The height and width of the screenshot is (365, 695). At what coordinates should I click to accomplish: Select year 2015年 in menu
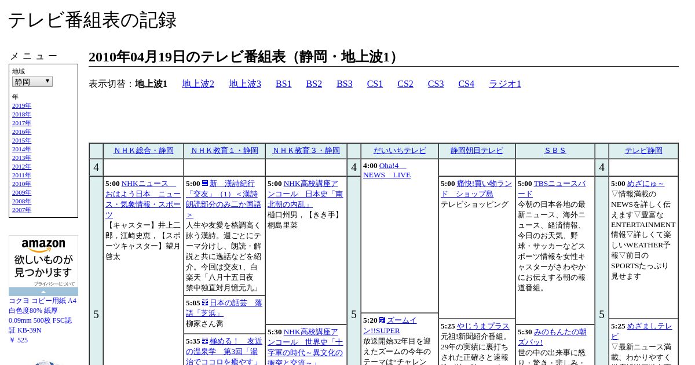click(x=21, y=141)
